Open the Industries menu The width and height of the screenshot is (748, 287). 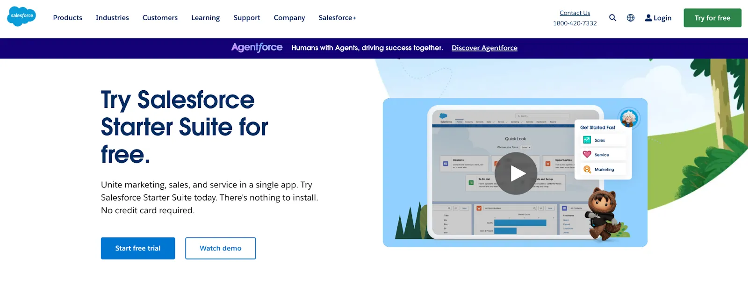[112, 18]
